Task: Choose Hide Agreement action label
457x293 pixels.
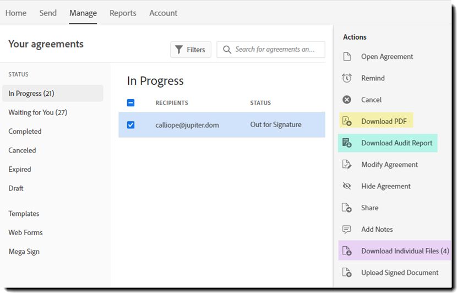Action: [x=386, y=186]
